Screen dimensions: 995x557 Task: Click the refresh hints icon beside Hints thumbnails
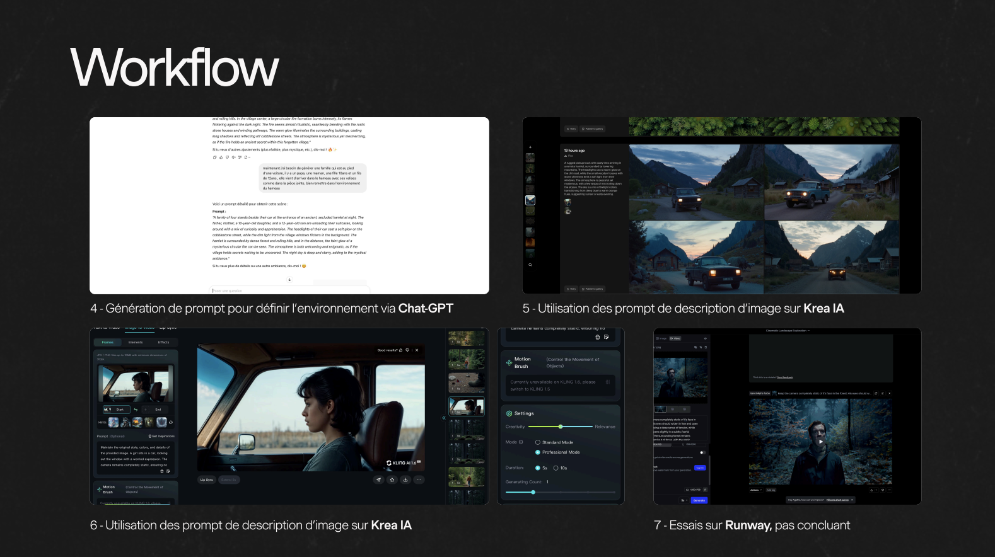171,422
